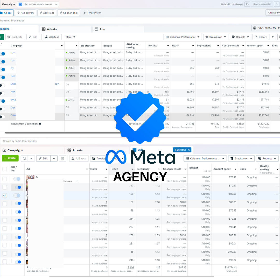
Task: Click the info icon beside 'Results from 9 campaigns'
Action: [40, 124]
